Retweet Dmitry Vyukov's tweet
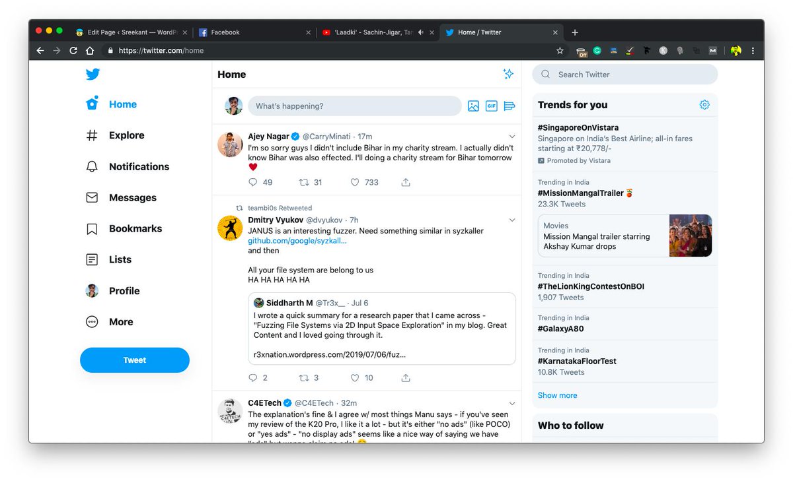Screen dimensions: 793x481 [x=304, y=378]
